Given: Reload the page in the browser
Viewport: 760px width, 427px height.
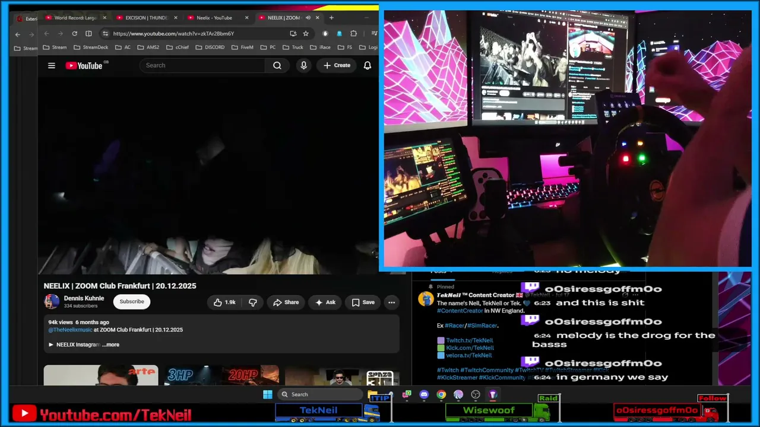Looking at the screenshot, I should coord(74,34).
